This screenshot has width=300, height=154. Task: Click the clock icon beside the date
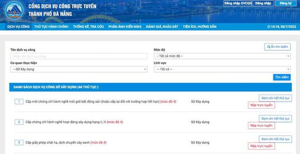click(x=269, y=27)
